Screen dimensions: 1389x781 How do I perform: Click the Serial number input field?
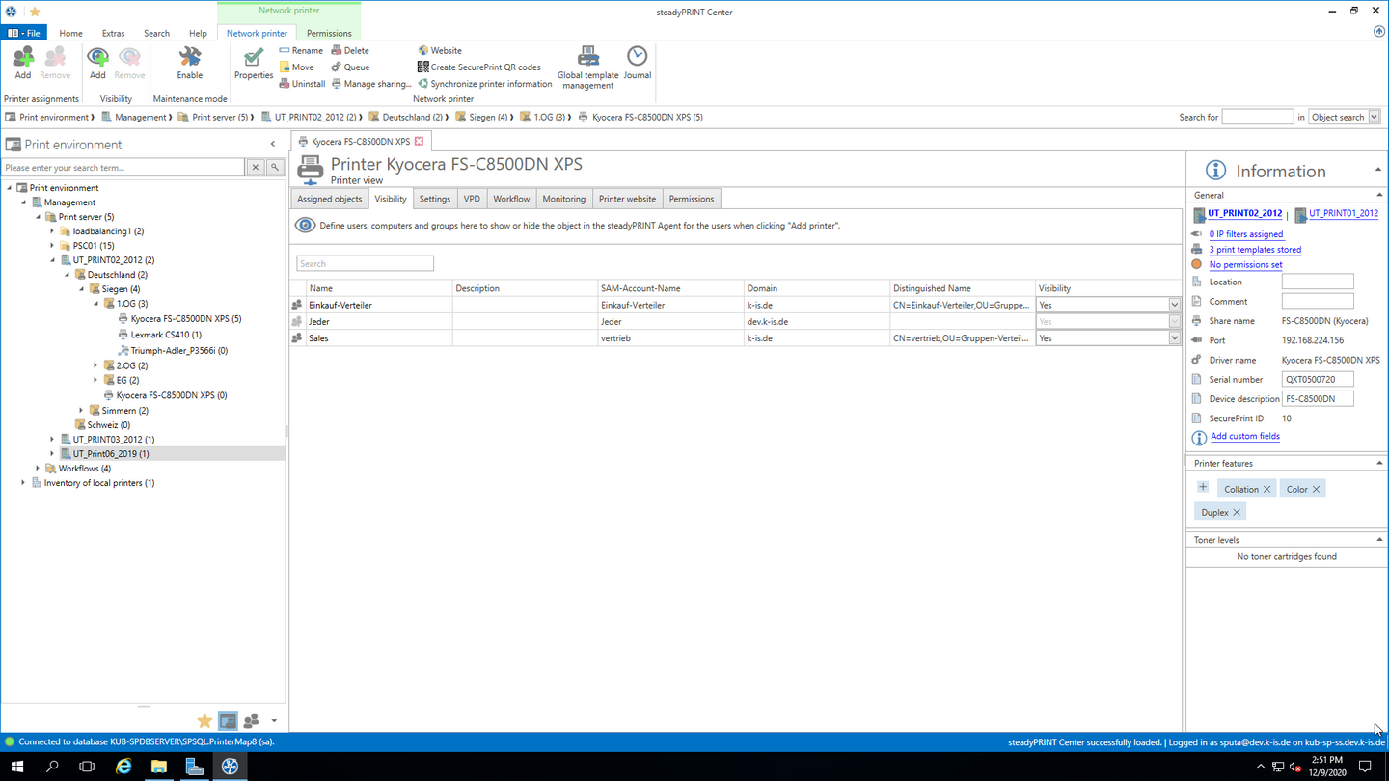pos(1317,380)
